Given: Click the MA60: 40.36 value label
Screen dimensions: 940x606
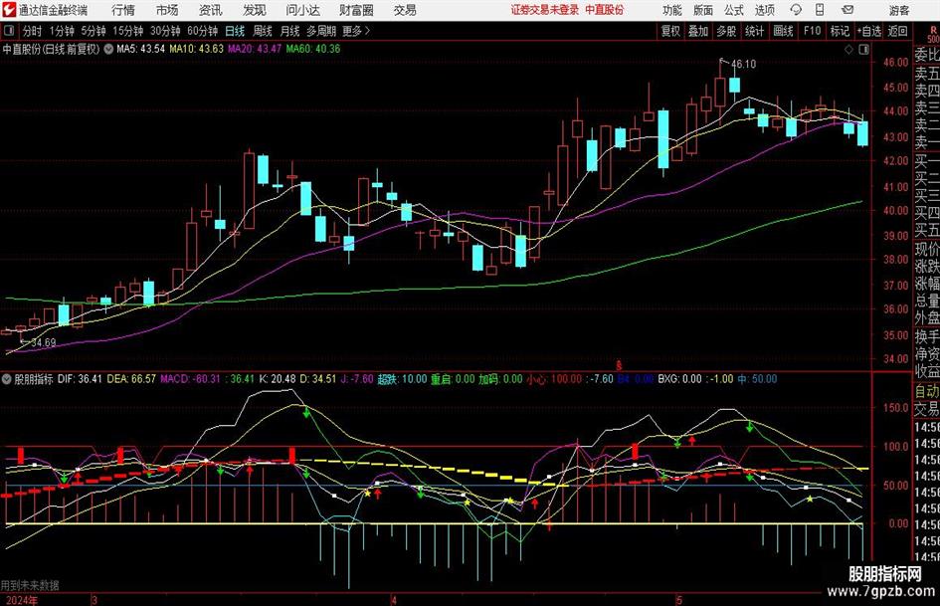Looking at the screenshot, I should [313, 49].
